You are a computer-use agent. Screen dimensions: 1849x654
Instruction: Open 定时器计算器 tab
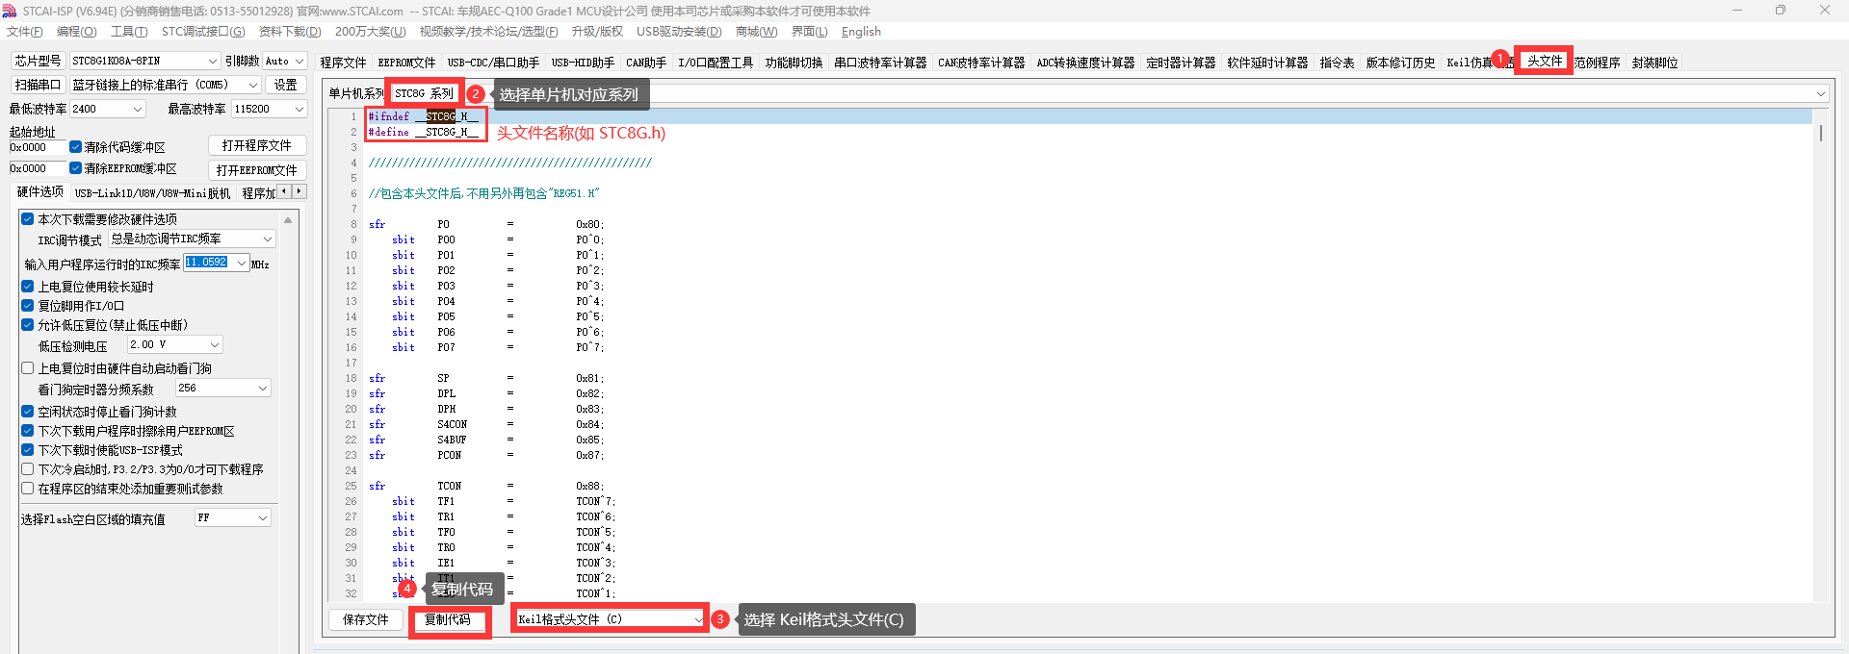click(x=1181, y=63)
